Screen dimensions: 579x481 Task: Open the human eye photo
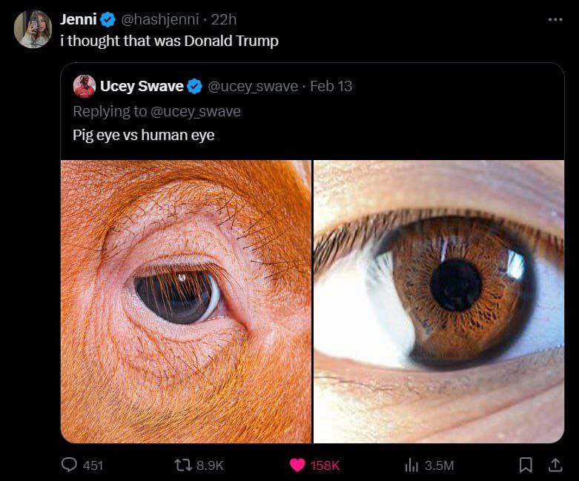[x=439, y=301]
